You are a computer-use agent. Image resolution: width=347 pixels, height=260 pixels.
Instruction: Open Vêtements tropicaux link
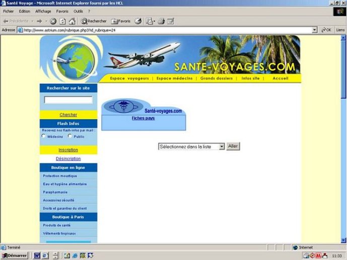click(x=59, y=233)
